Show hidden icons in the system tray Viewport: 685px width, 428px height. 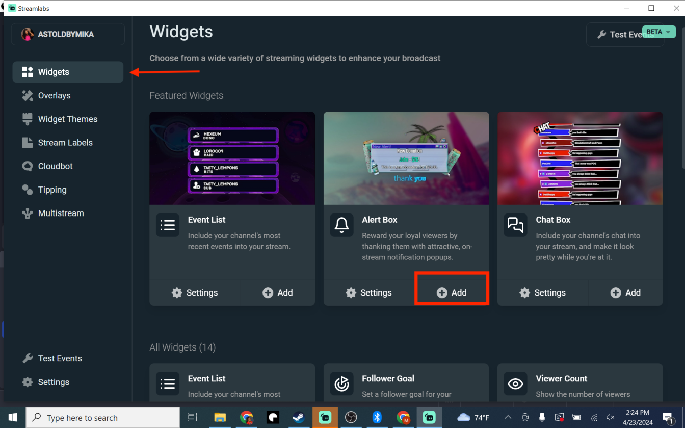(508, 417)
